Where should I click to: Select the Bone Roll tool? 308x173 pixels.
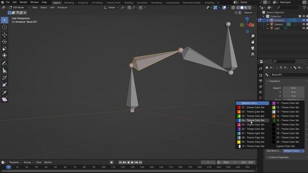(x=4, y=78)
